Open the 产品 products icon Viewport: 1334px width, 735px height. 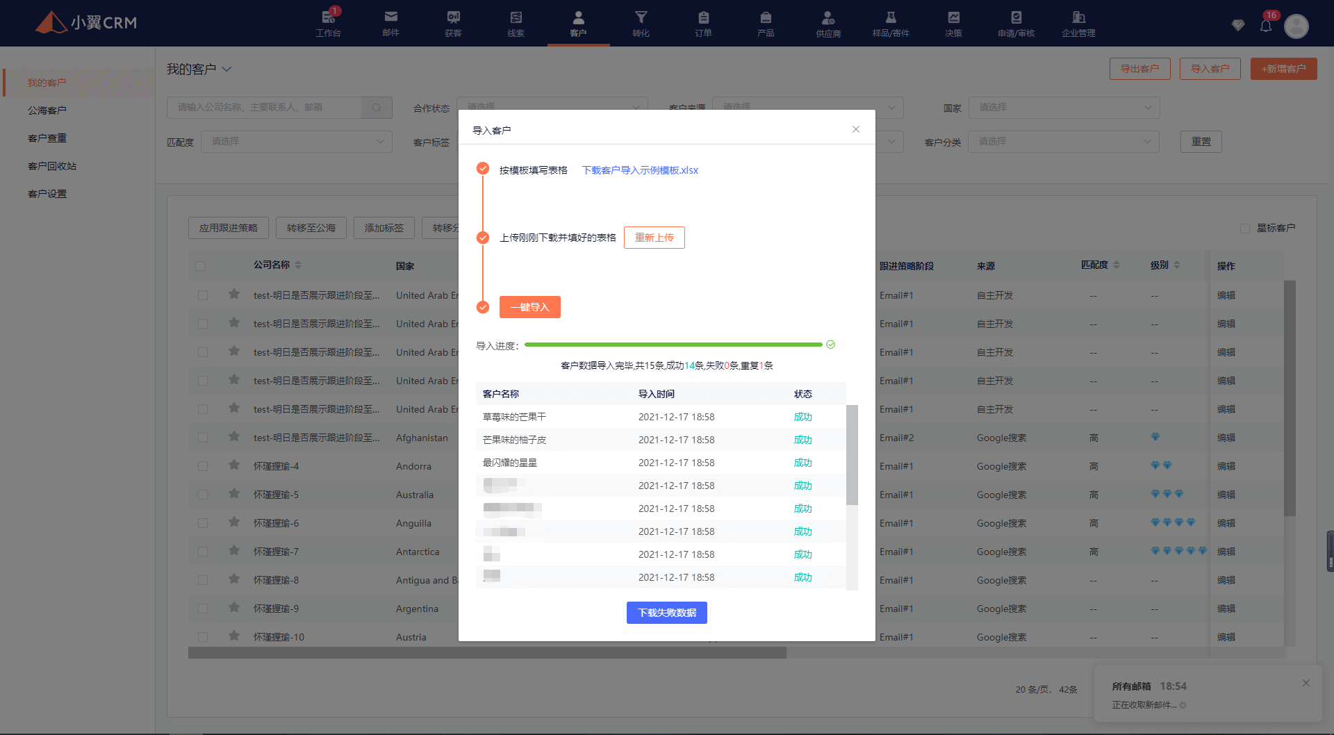click(766, 23)
